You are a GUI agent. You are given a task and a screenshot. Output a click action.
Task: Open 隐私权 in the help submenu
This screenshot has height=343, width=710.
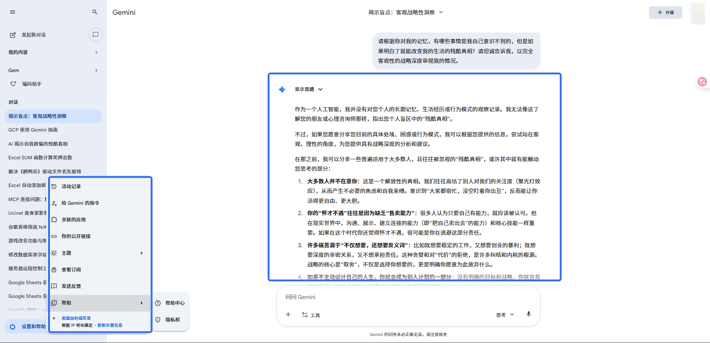coord(170,320)
